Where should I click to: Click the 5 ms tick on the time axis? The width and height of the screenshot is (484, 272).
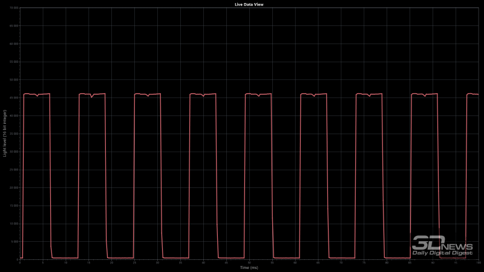[x=43, y=262]
